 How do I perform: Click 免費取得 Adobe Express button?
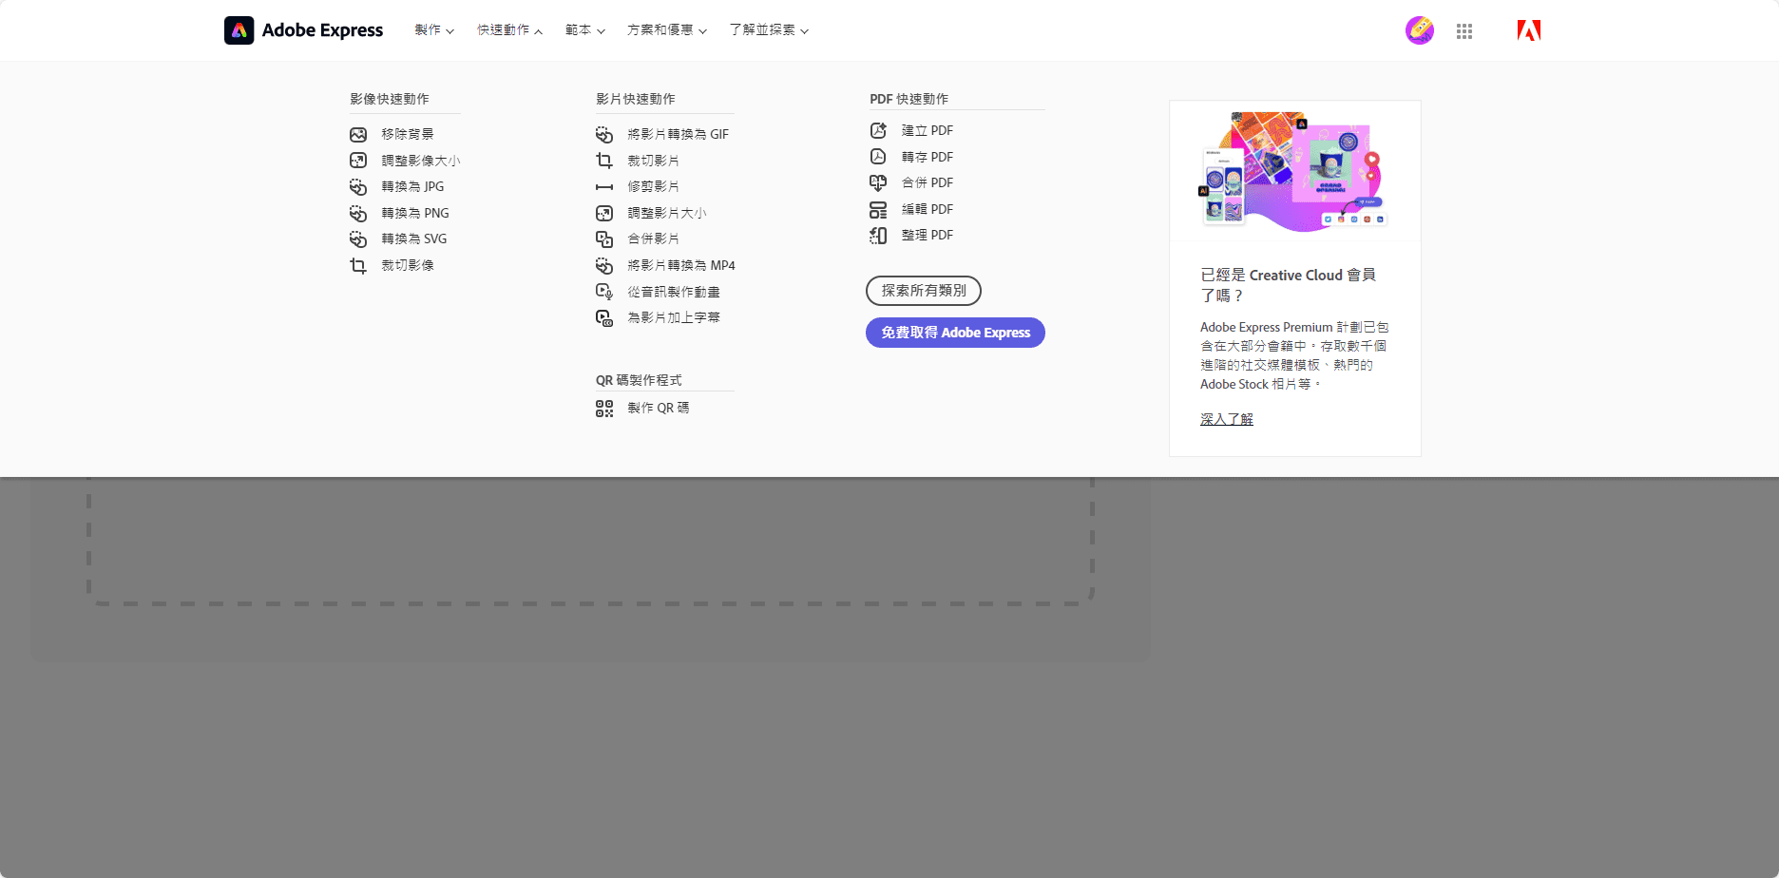(x=955, y=333)
